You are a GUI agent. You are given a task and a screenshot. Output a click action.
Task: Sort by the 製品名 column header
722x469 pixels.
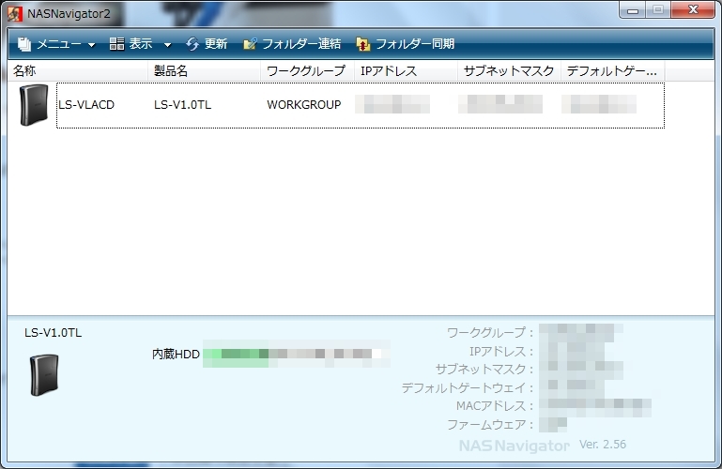[205, 70]
